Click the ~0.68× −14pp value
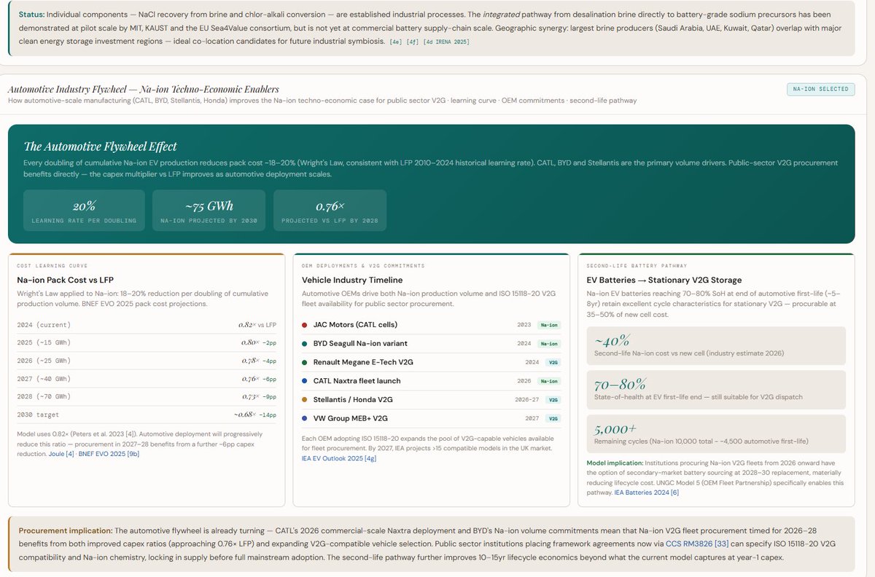Viewport: 875px width, 577px height. point(255,415)
